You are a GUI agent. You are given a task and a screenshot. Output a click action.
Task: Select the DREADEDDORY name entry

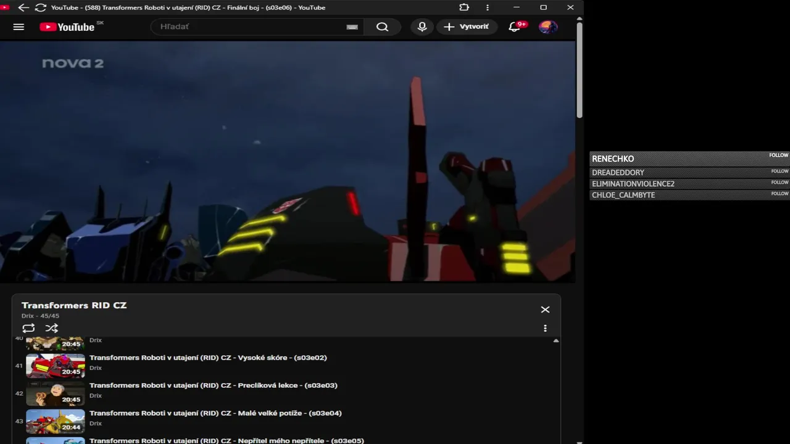pyautogui.click(x=618, y=173)
